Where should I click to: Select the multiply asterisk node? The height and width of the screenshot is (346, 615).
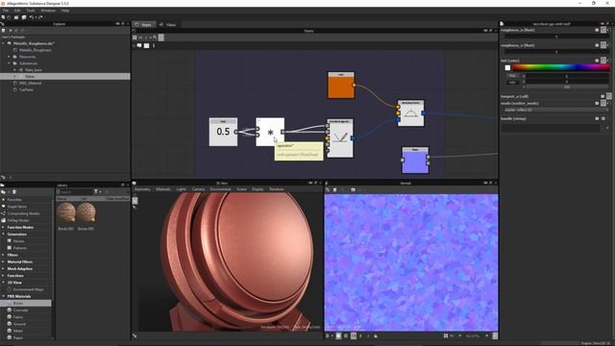[x=270, y=132]
